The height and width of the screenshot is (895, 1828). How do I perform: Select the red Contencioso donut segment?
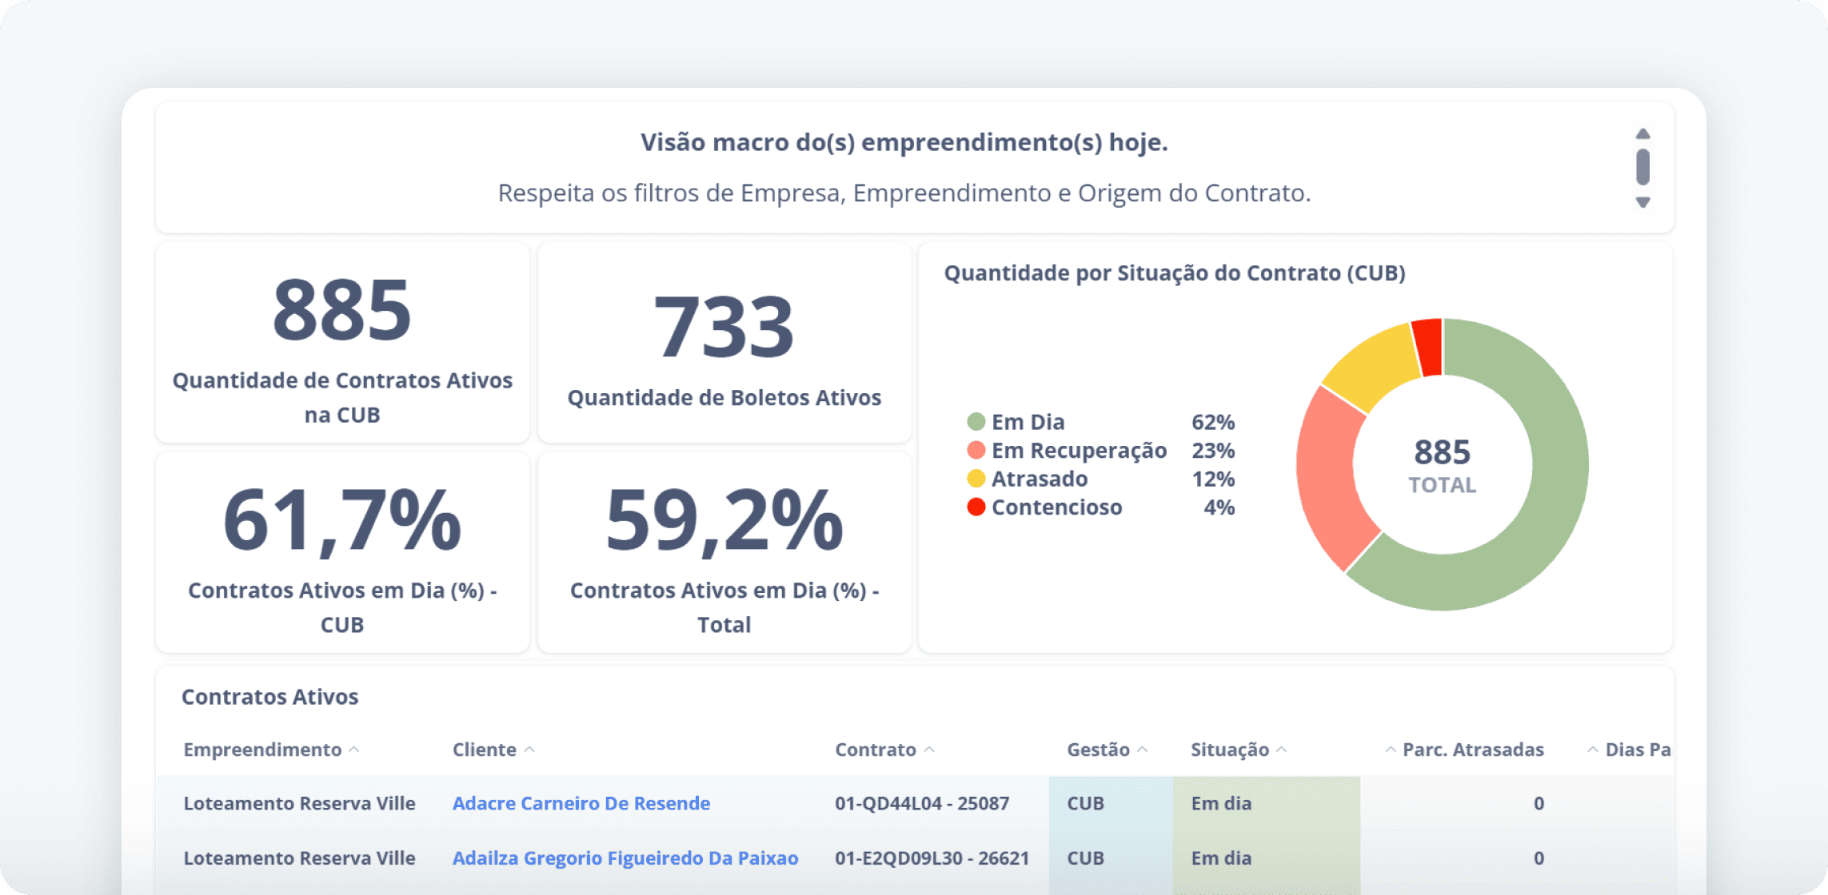(1428, 347)
